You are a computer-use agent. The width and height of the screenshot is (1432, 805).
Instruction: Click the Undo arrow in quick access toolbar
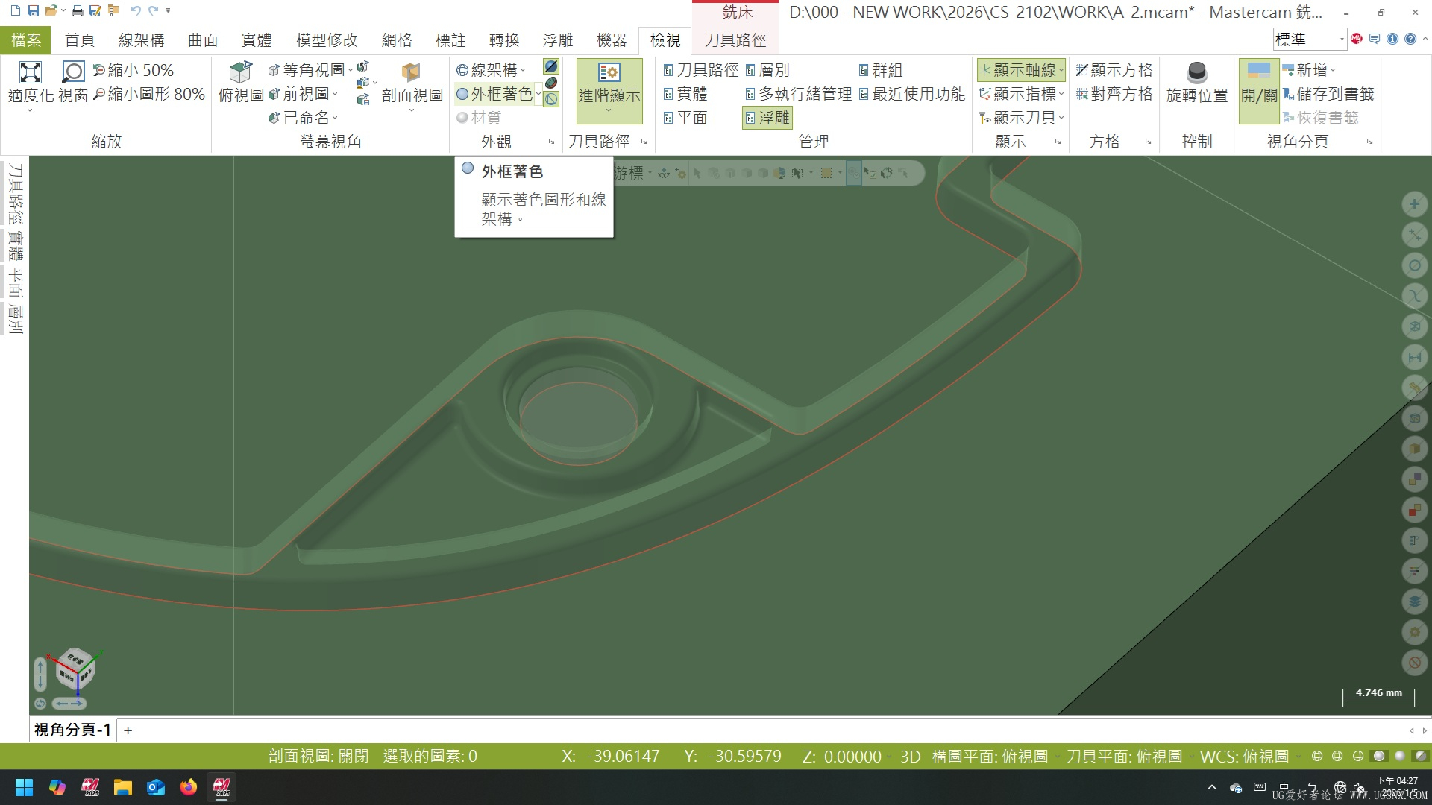click(x=134, y=10)
